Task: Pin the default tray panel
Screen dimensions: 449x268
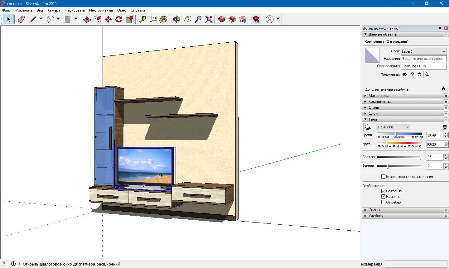Action: (440, 28)
